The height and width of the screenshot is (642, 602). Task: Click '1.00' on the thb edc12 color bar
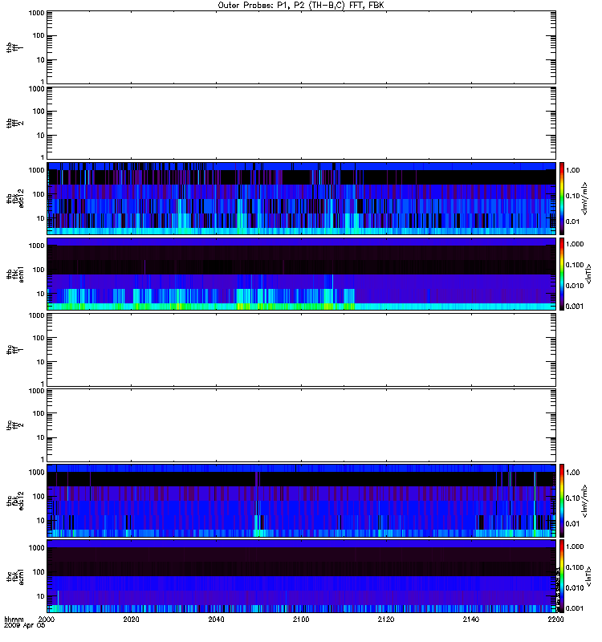pyautogui.click(x=572, y=170)
